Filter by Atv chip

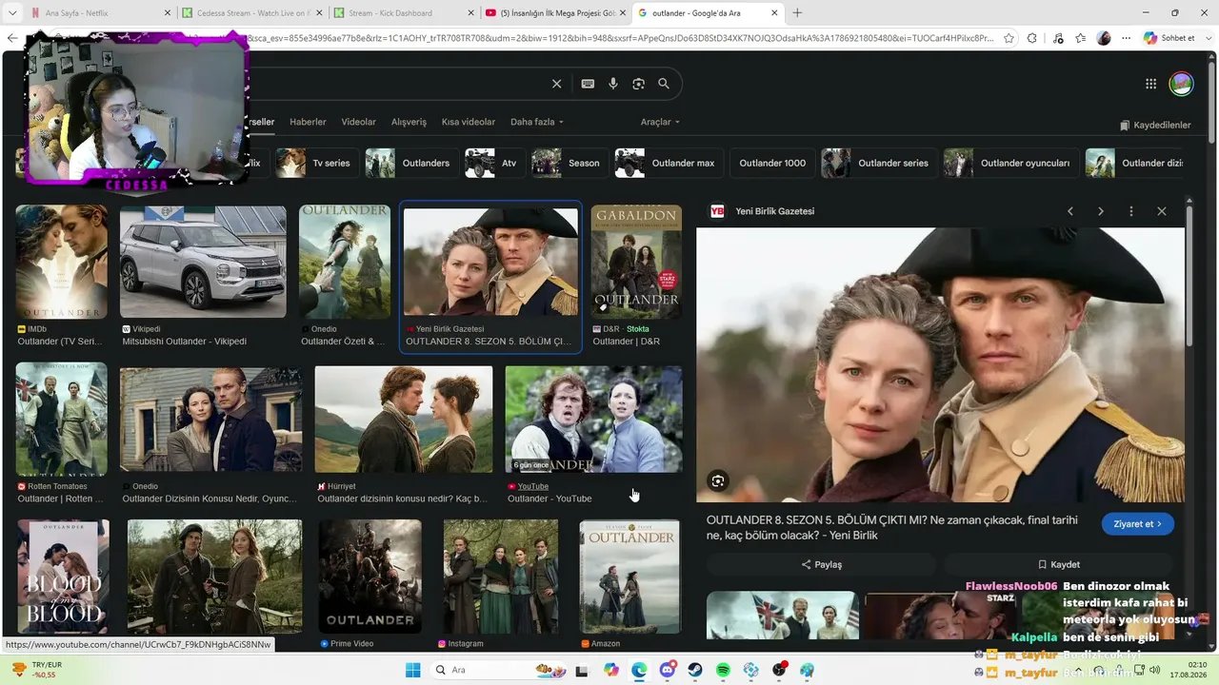click(x=495, y=163)
